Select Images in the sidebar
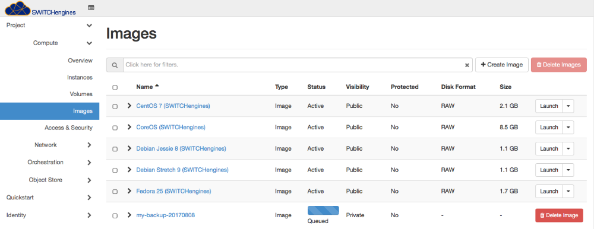This screenshot has width=594, height=229. 50,111
